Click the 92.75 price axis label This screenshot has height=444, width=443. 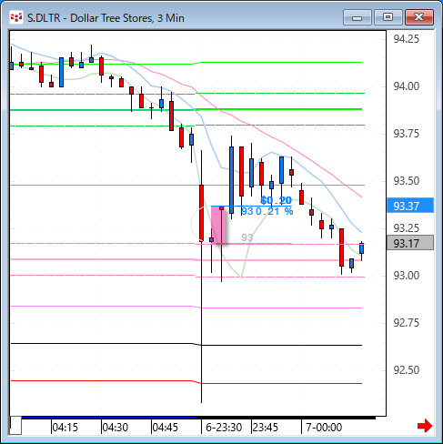tap(407, 323)
